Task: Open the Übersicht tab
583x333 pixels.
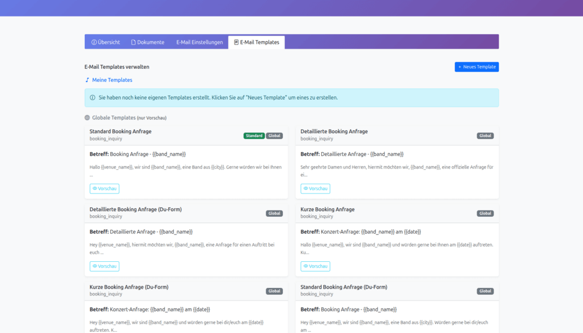Action: [x=105, y=42]
